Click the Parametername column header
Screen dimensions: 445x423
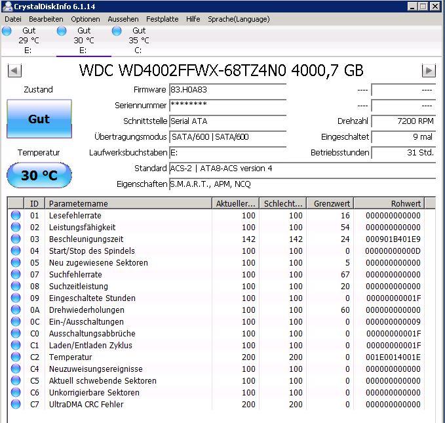point(128,203)
